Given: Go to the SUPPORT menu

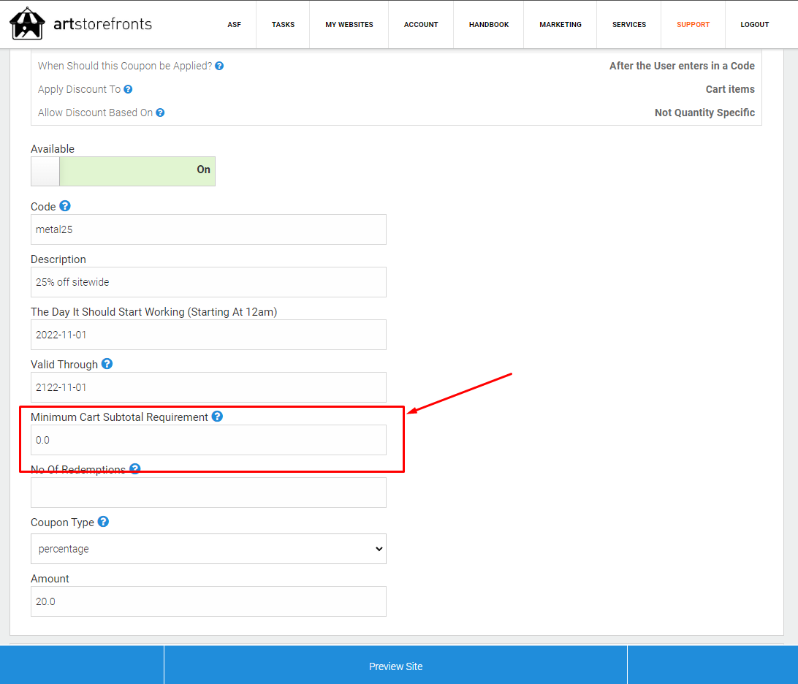Looking at the screenshot, I should click(x=693, y=24).
